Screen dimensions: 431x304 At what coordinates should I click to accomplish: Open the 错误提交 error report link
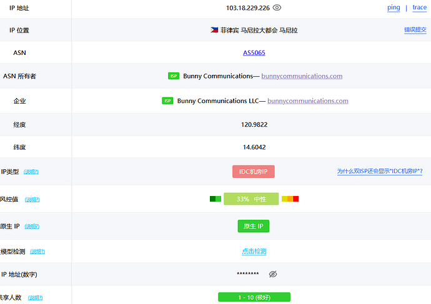415,30
